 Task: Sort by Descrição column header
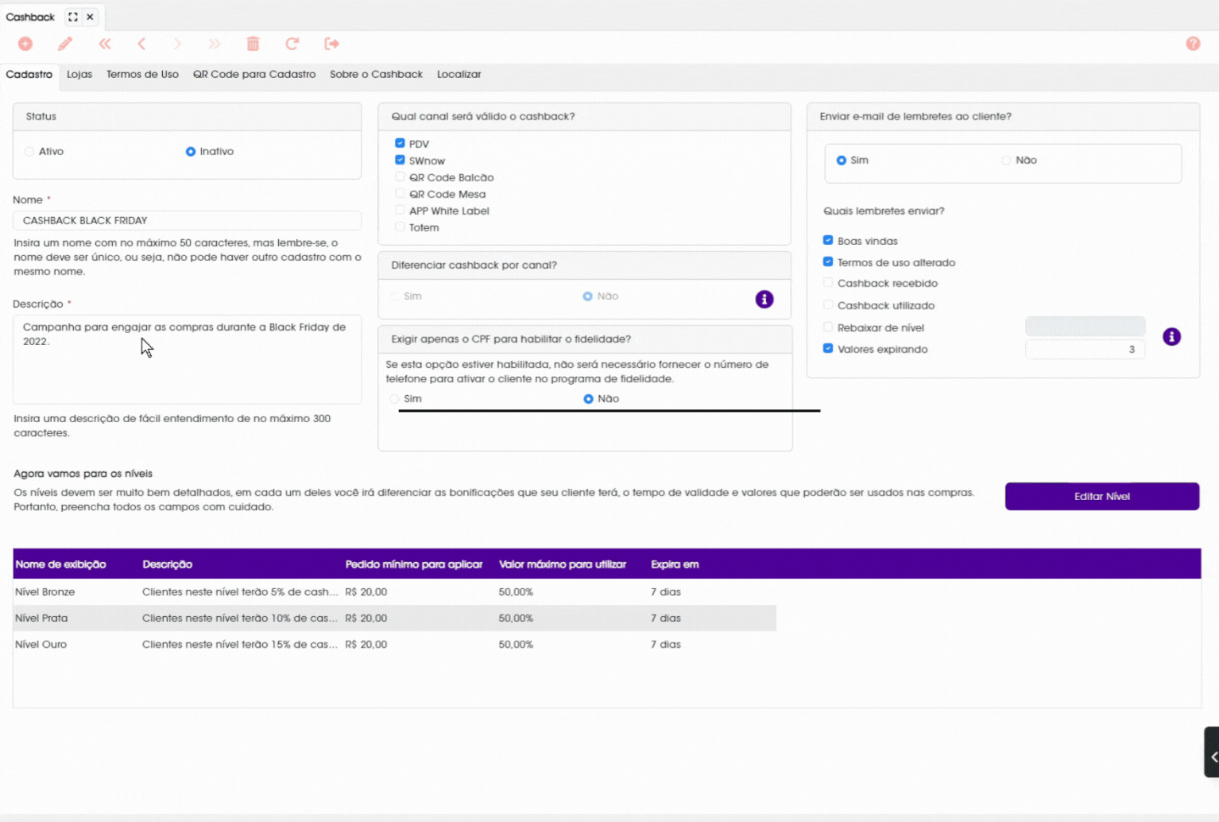(x=167, y=564)
